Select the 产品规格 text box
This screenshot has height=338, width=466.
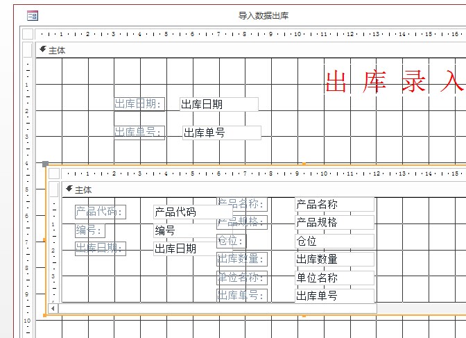click(x=334, y=222)
